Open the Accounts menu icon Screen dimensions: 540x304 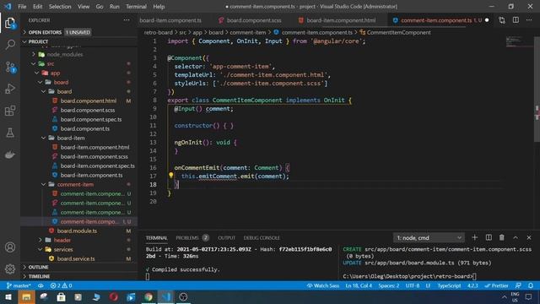click(10, 247)
